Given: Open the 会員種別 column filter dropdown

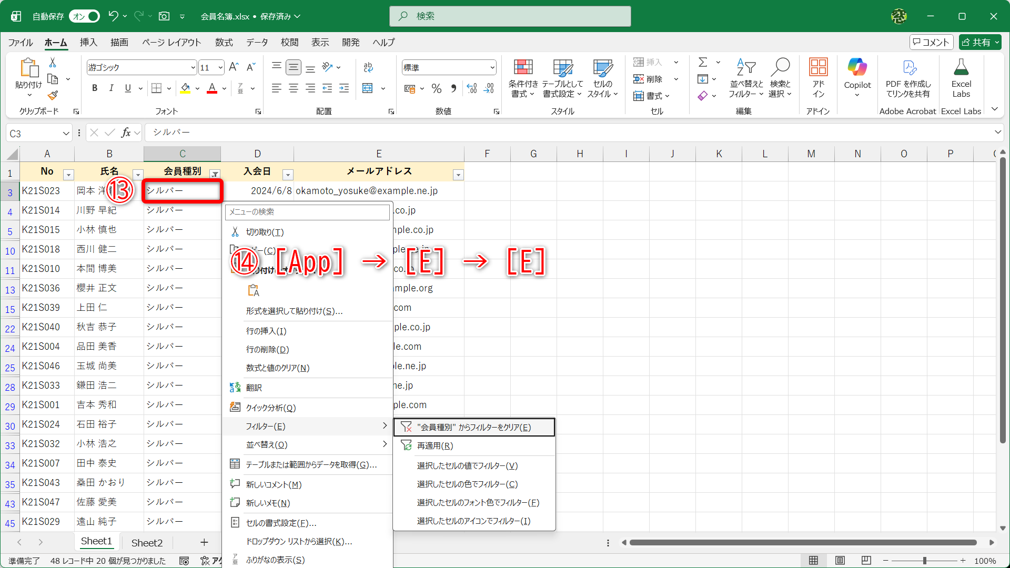Looking at the screenshot, I should [x=215, y=174].
